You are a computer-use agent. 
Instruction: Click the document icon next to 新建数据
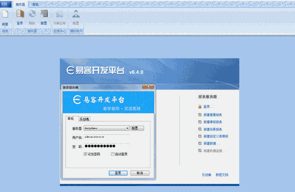[200, 143]
